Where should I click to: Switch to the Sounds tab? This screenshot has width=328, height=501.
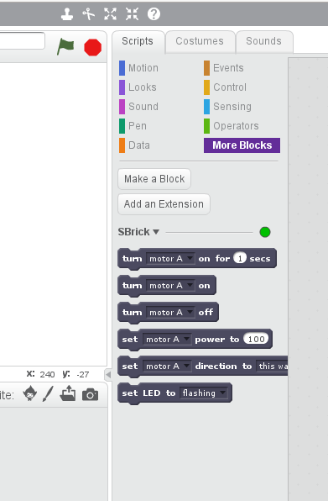[263, 41]
